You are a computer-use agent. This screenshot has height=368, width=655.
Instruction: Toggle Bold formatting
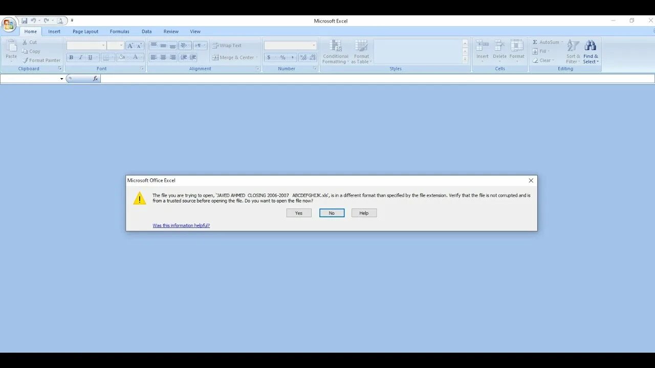tap(71, 57)
